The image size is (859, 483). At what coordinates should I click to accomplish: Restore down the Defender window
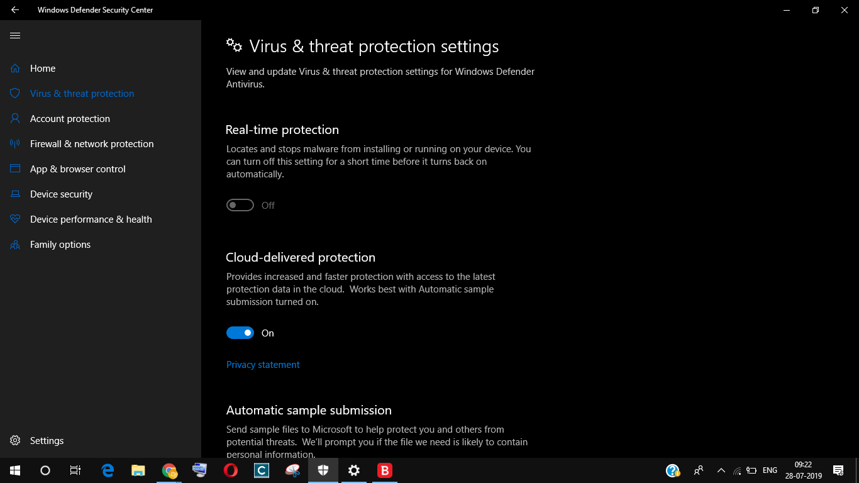816,10
